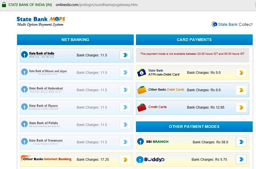Click the blue arrow for SBI Branch
Screen dimensions: 256x169
[241, 142]
